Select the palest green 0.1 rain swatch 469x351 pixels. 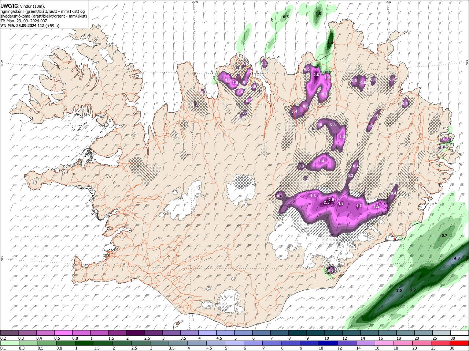[10, 343]
